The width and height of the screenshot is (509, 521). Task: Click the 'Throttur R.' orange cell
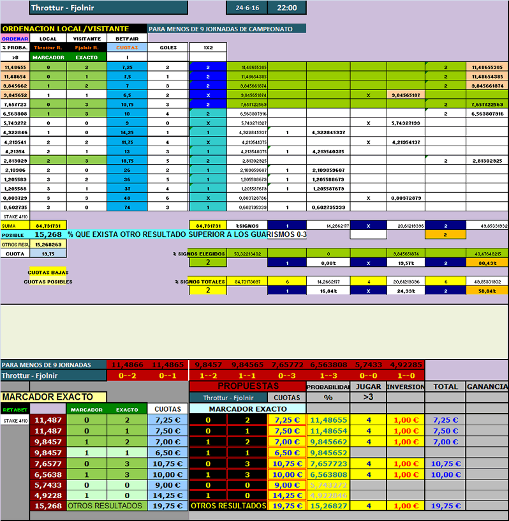tap(48, 47)
